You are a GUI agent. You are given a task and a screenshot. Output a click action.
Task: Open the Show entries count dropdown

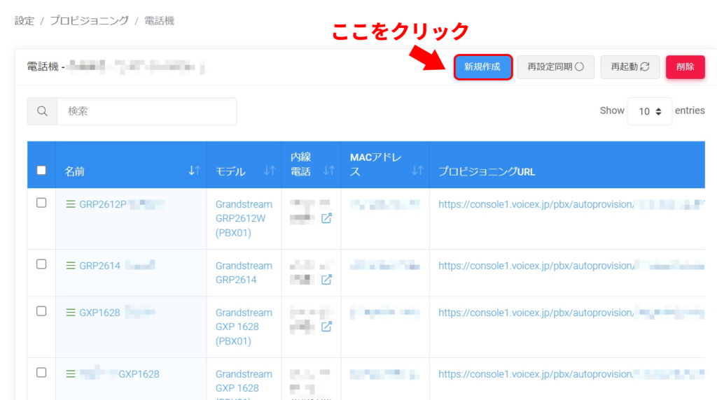click(x=649, y=111)
